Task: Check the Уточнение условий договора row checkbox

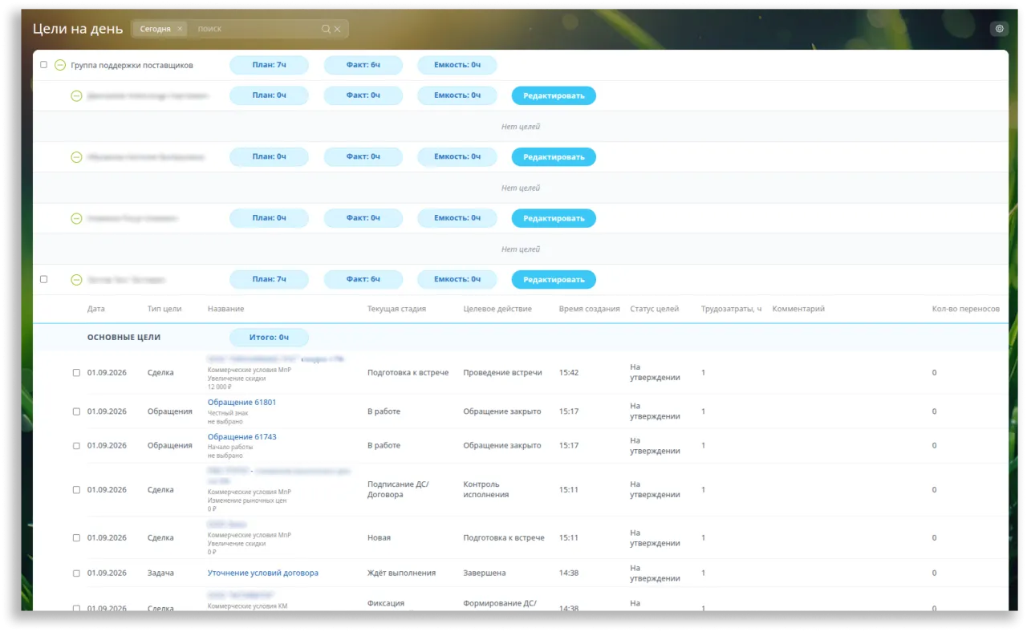Action: tap(76, 573)
